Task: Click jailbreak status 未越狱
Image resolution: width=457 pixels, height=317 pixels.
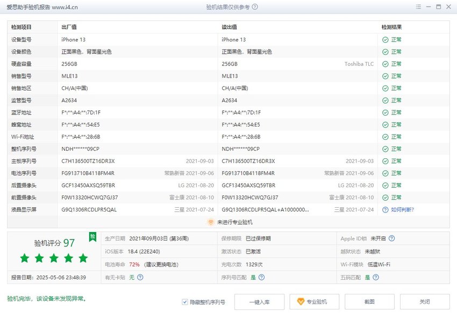Action: pyautogui.click(x=373, y=251)
